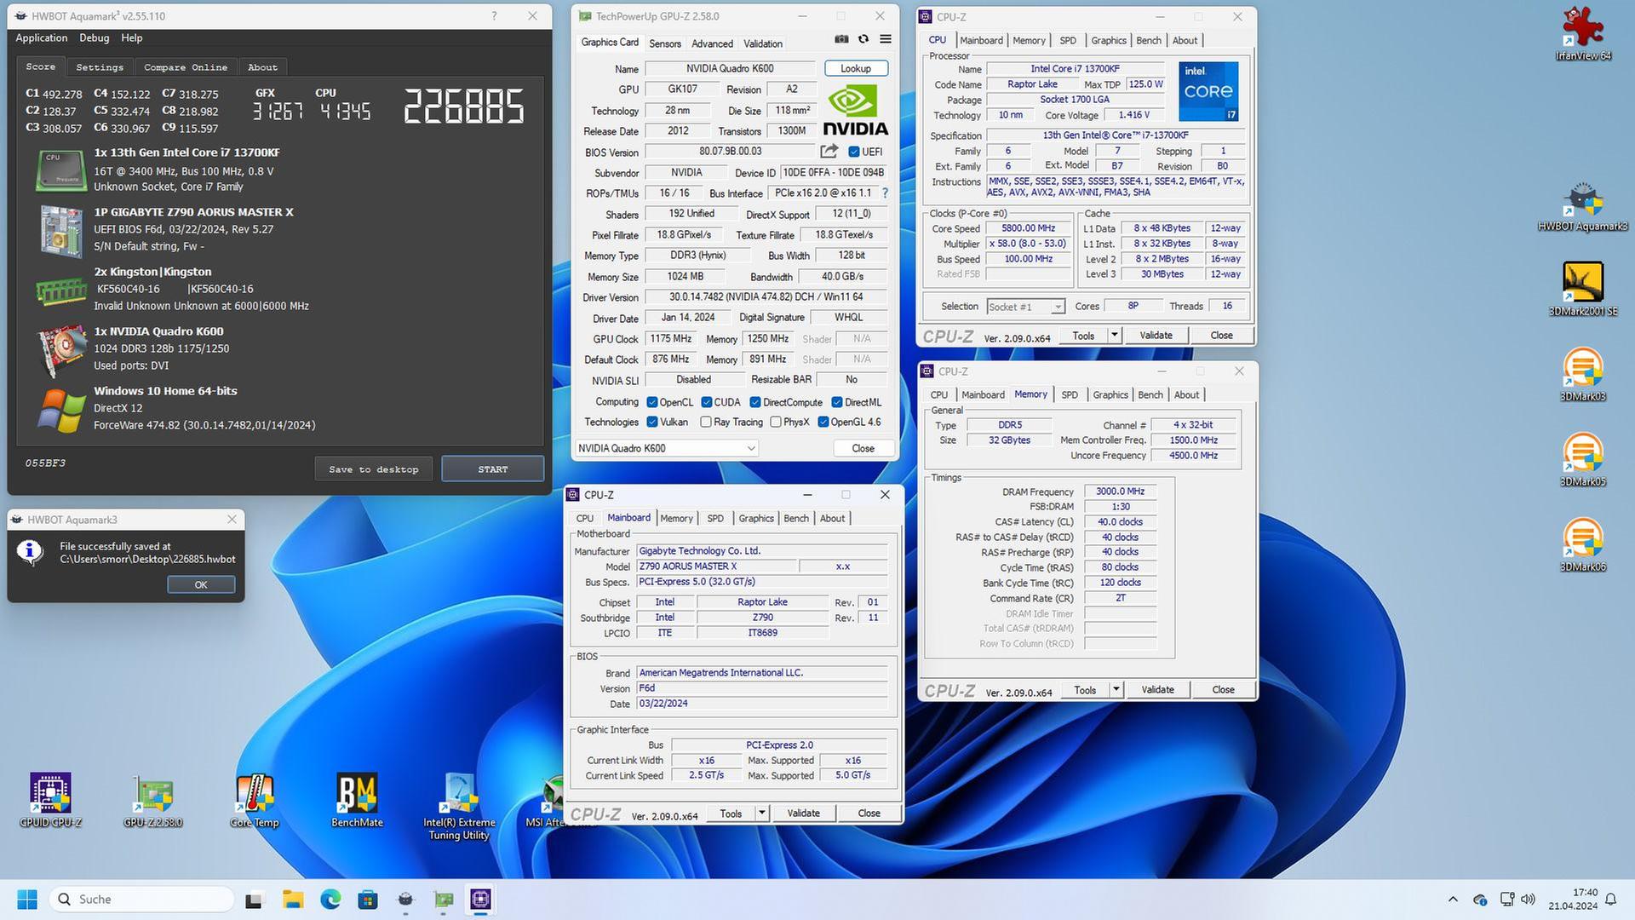Open HWBOT Aquamark3 desktop shortcut
This screenshot has width=1635, height=920.
pos(1583,206)
